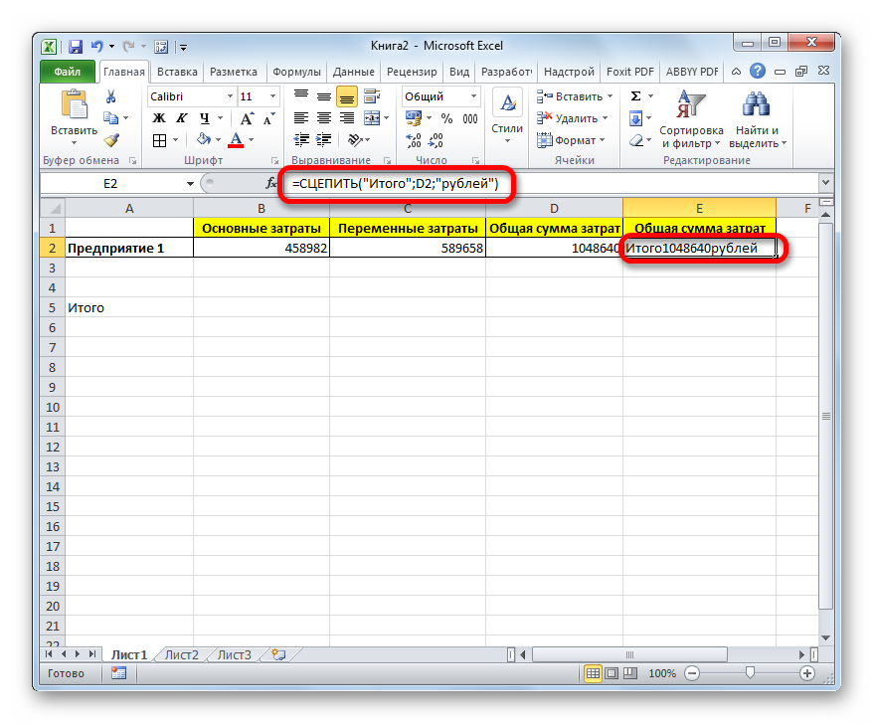
Task: Click the Cut scissors icon
Action: tap(110, 96)
